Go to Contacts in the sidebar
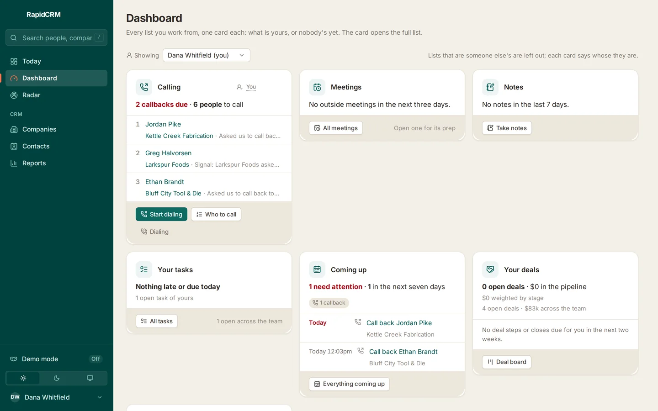Viewport: 658px width, 411px height. tap(56, 146)
